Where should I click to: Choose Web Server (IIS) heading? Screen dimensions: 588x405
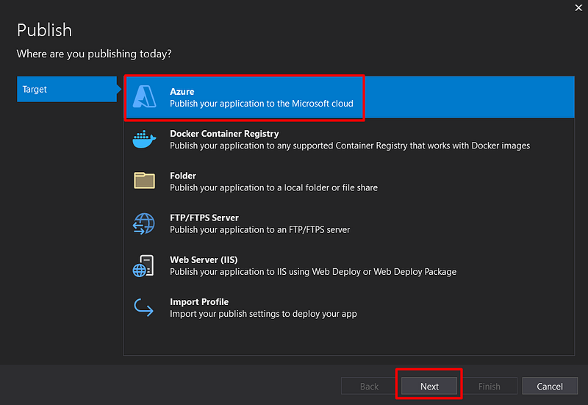204,259
